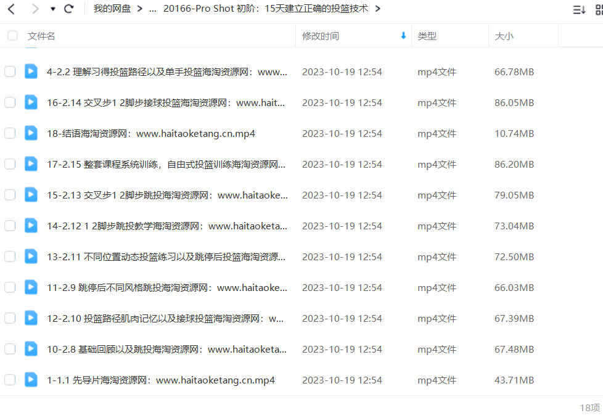Image resolution: width=603 pixels, height=418 pixels.
Task: Click video icon of 1-1.1 先导片 file
Action: pos(31,380)
